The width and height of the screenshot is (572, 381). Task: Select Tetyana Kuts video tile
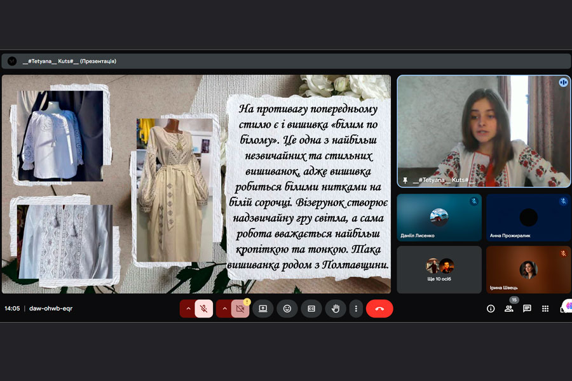(484, 131)
